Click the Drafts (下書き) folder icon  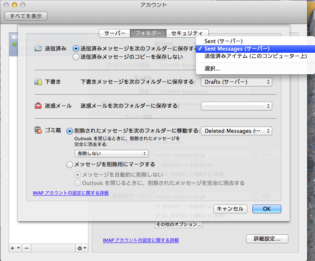tap(38, 82)
